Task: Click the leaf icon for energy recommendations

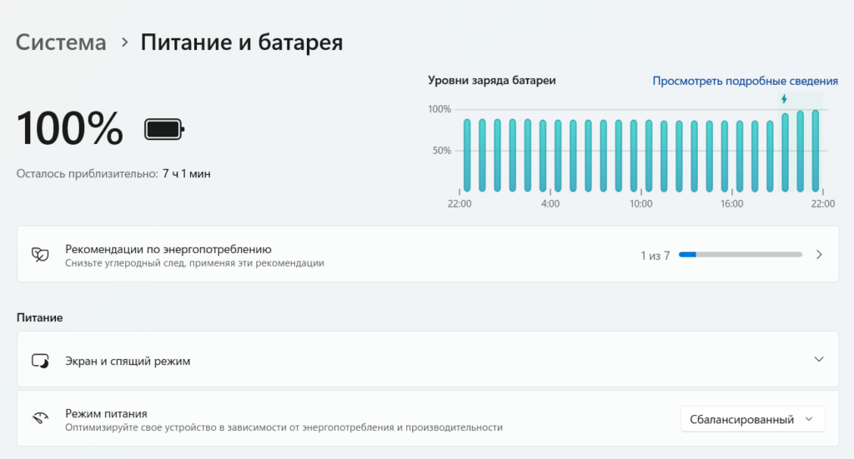Action: (x=39, y=254)
